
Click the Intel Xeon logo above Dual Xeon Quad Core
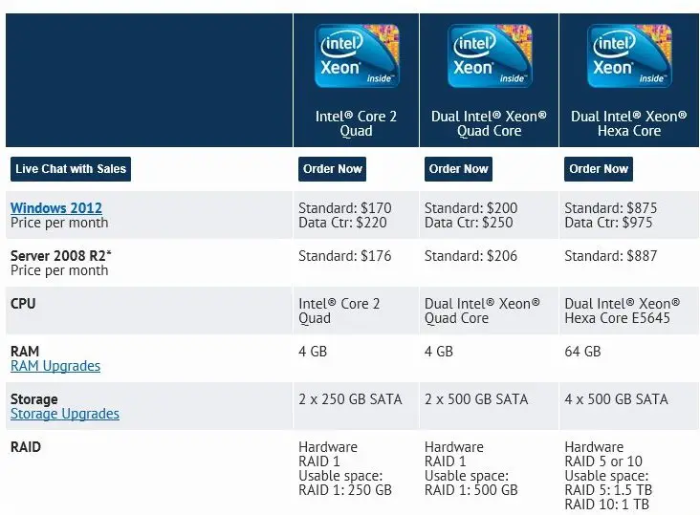(490, 55)
